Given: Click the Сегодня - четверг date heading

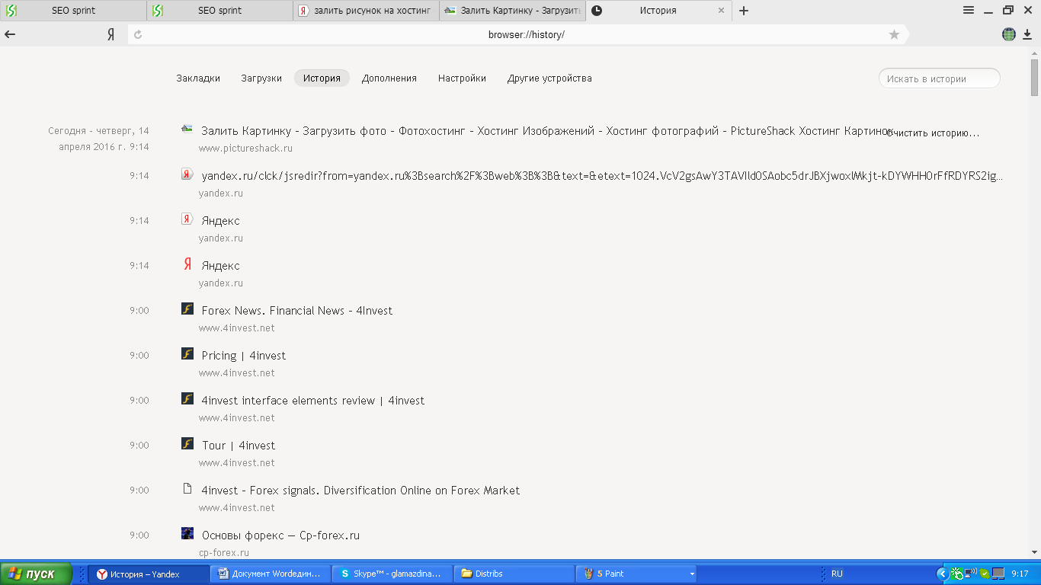Looking at the screenshot, I should [x=99, y=139].
